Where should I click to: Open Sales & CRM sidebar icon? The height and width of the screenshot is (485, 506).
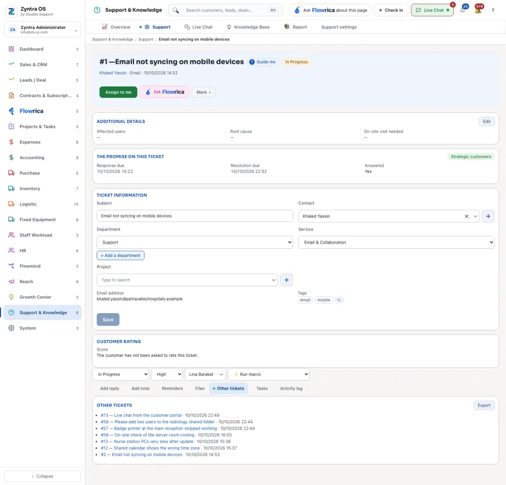11,64
